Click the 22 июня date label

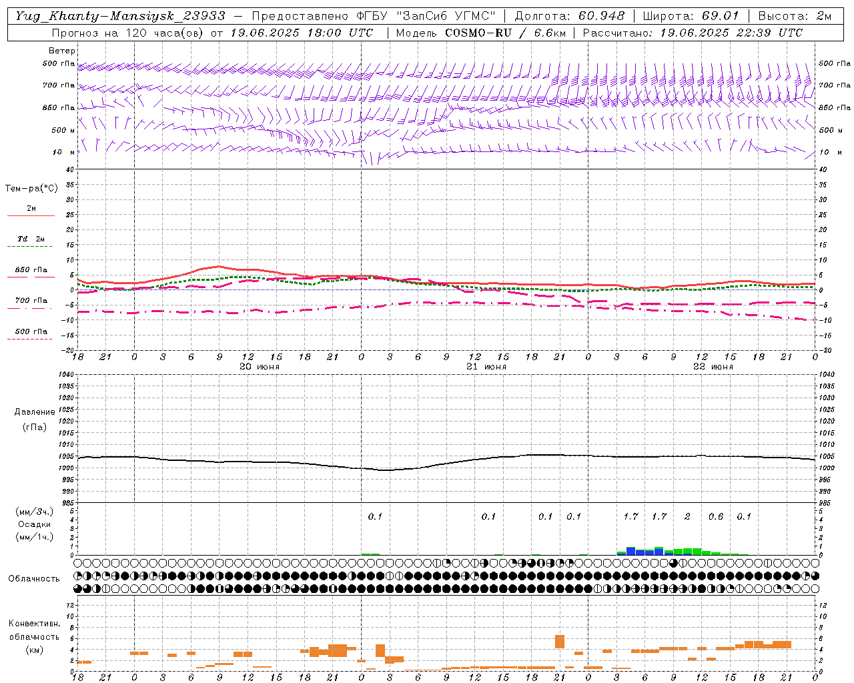[x=713, y=367]
